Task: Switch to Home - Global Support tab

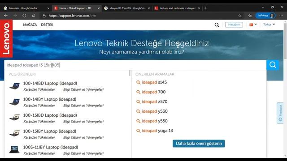Action: pyautogui.click(x=75, y=8)
